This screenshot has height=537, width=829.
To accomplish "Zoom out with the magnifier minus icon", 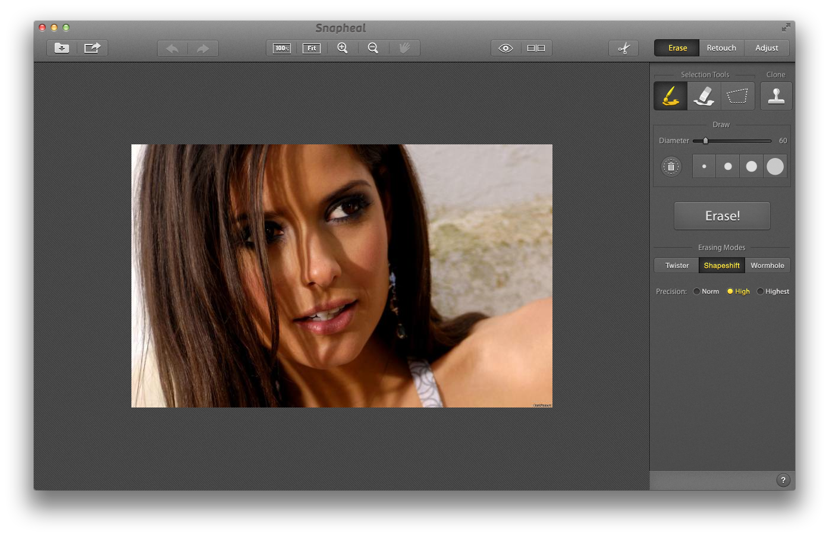I will (x=373, y=48).
